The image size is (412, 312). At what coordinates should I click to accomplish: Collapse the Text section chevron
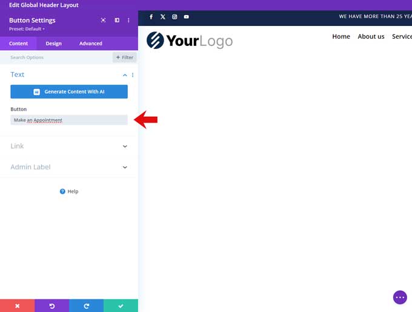125,75
